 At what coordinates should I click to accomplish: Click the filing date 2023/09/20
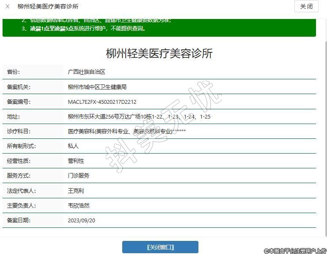pyautogui.click(x=82, y=220)
